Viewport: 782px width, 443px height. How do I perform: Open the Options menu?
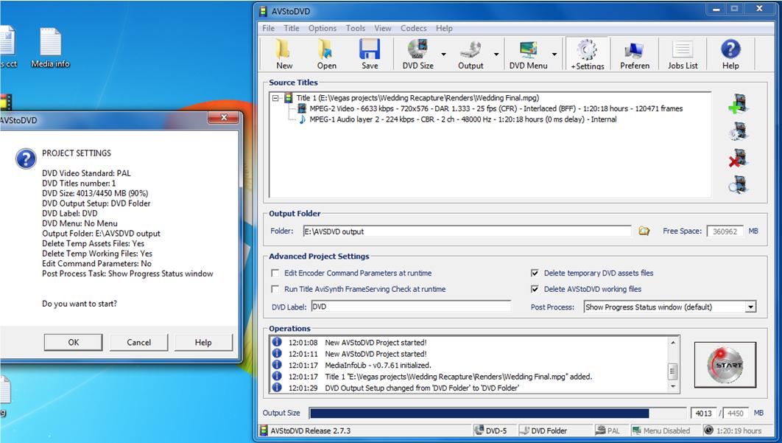tap(323, 29)
